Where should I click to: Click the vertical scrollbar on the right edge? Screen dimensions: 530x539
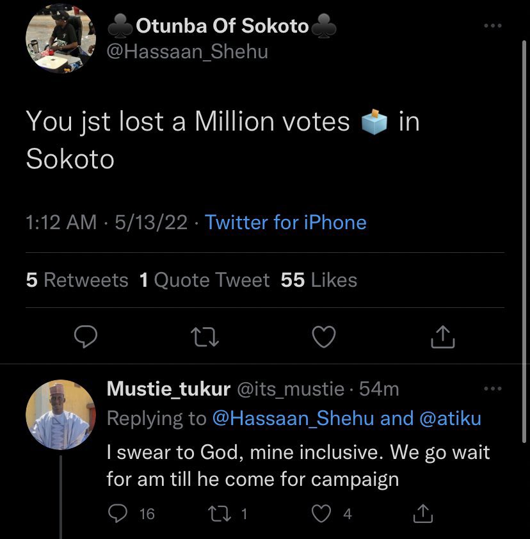(524, 242)
